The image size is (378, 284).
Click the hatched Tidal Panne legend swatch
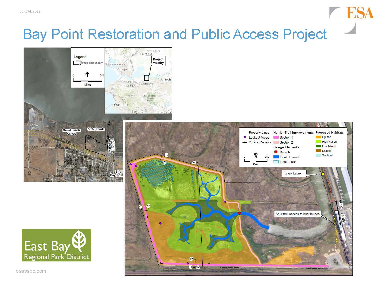click(276, 162)
